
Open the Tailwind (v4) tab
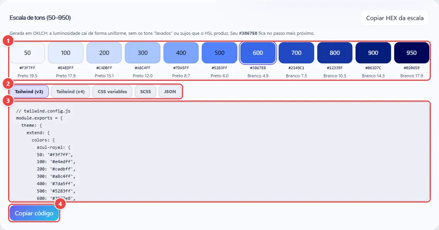[x=70, y=92]
